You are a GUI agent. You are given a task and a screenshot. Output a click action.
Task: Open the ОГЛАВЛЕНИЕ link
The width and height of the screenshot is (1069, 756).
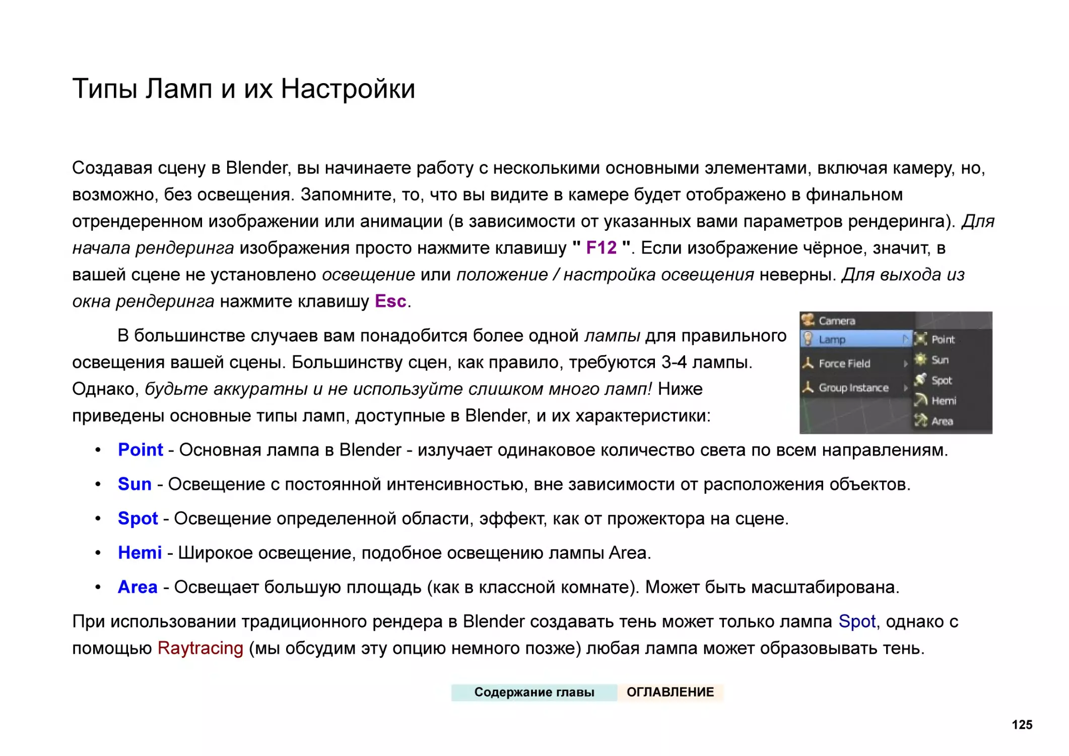[x=670, y=692]
